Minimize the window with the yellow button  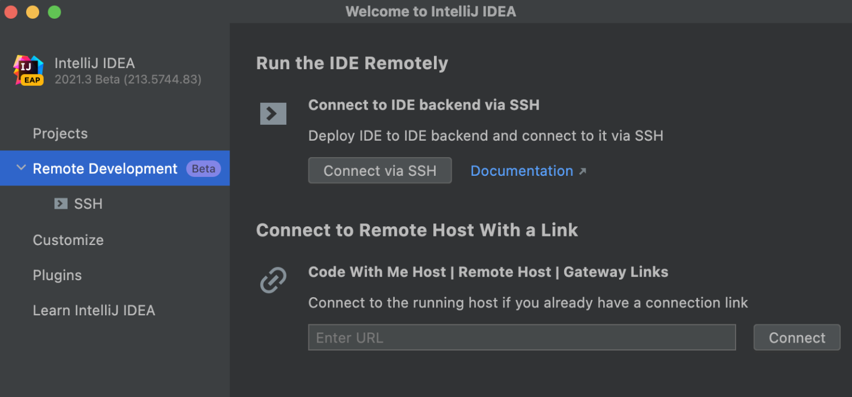point(33,11)
